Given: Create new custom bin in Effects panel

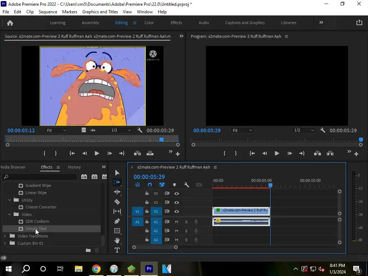Looking at the screenshot, I should pos(88,250).
